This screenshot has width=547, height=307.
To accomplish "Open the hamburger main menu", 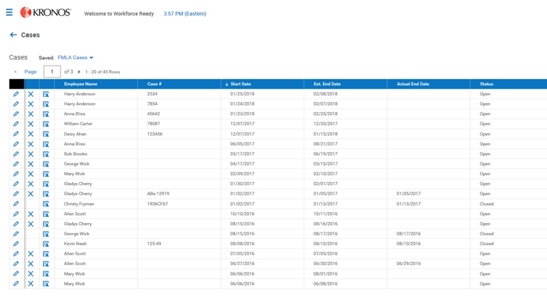I will pyautogui.click(x=9, y=12).
